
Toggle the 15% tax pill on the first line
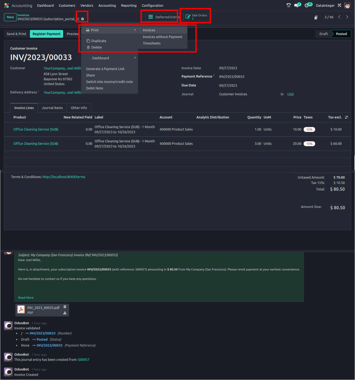click(309, 129)
